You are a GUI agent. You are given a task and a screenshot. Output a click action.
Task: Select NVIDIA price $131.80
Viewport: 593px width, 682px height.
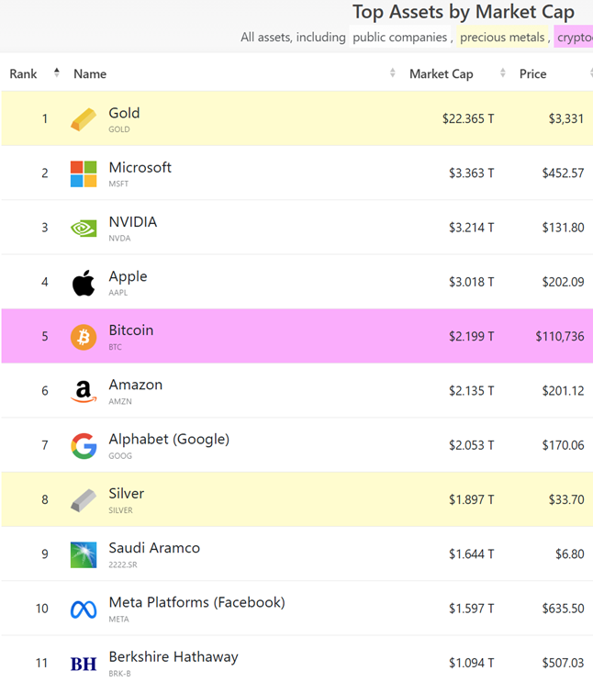pyautogui.click(x=563, y=228)
